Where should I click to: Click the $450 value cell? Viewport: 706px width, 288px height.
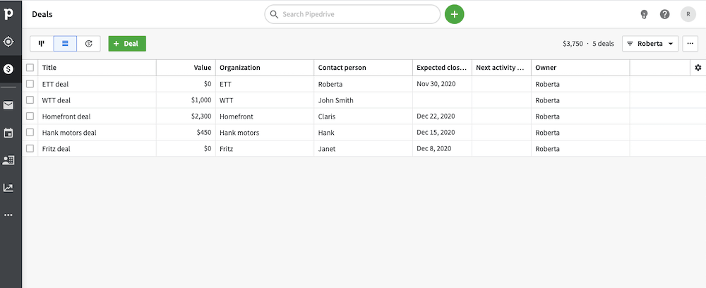tap(186, 133)
